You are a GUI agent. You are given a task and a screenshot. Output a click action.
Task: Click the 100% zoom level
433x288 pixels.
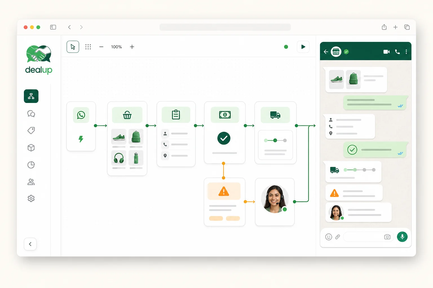(x=116, y=47)
